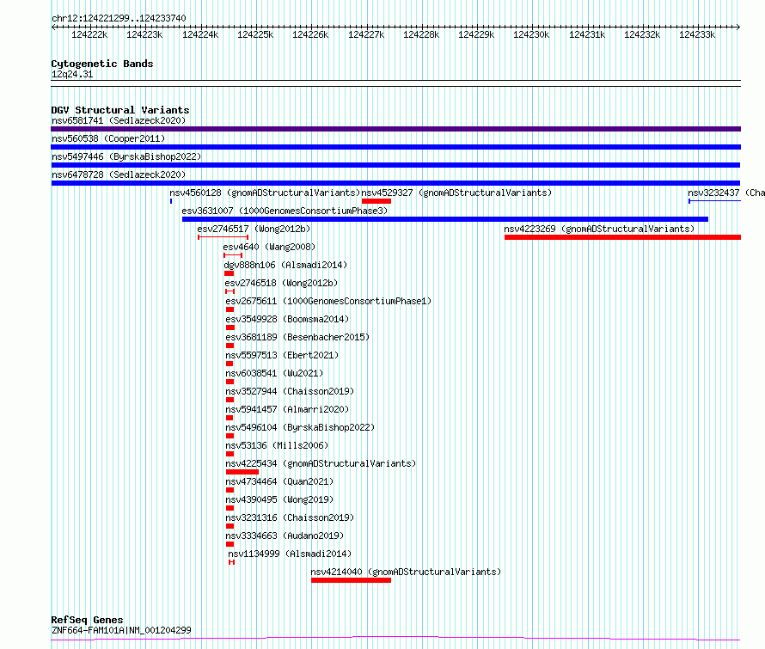765x649 pixels.
Task: Click the blue esv3631007 variant bar
Action: click(445, 219)
